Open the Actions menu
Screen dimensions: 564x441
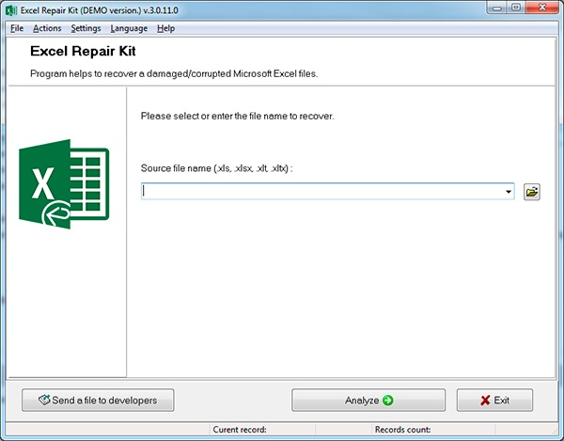pos(47,28)
